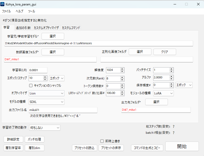This screenshot has width=204, height=156.
Task: Decrease the LRウォームアップ value with down arrow
Action: click(x=122, y=94)
